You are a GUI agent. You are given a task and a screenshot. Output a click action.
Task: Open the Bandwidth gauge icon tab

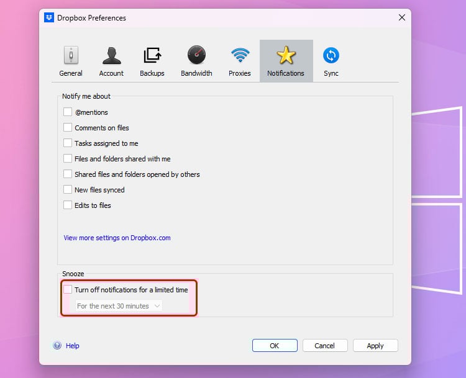pos(196,55)
